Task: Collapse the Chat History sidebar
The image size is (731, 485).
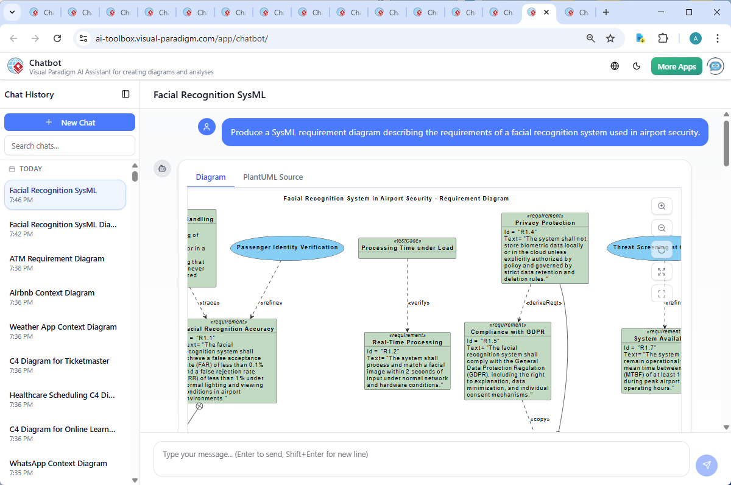Action: 125,94
